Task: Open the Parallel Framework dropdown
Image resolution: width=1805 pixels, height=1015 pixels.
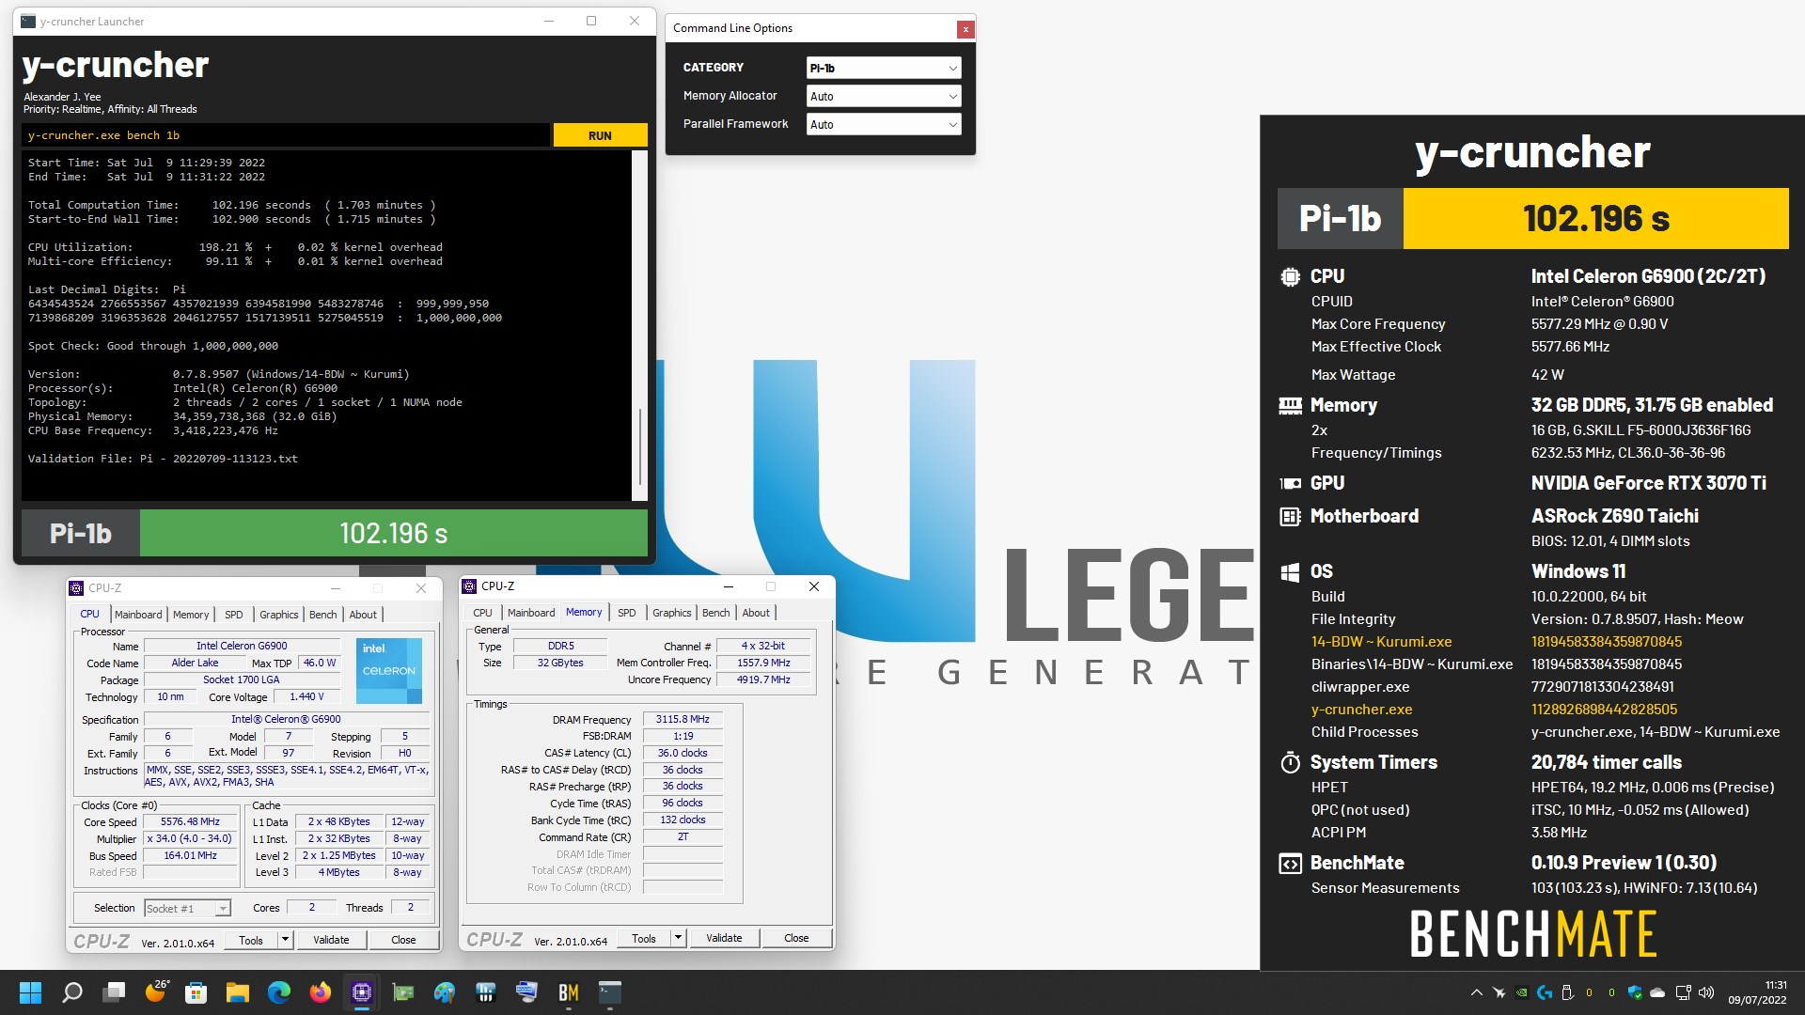Action: pos(884,124)
